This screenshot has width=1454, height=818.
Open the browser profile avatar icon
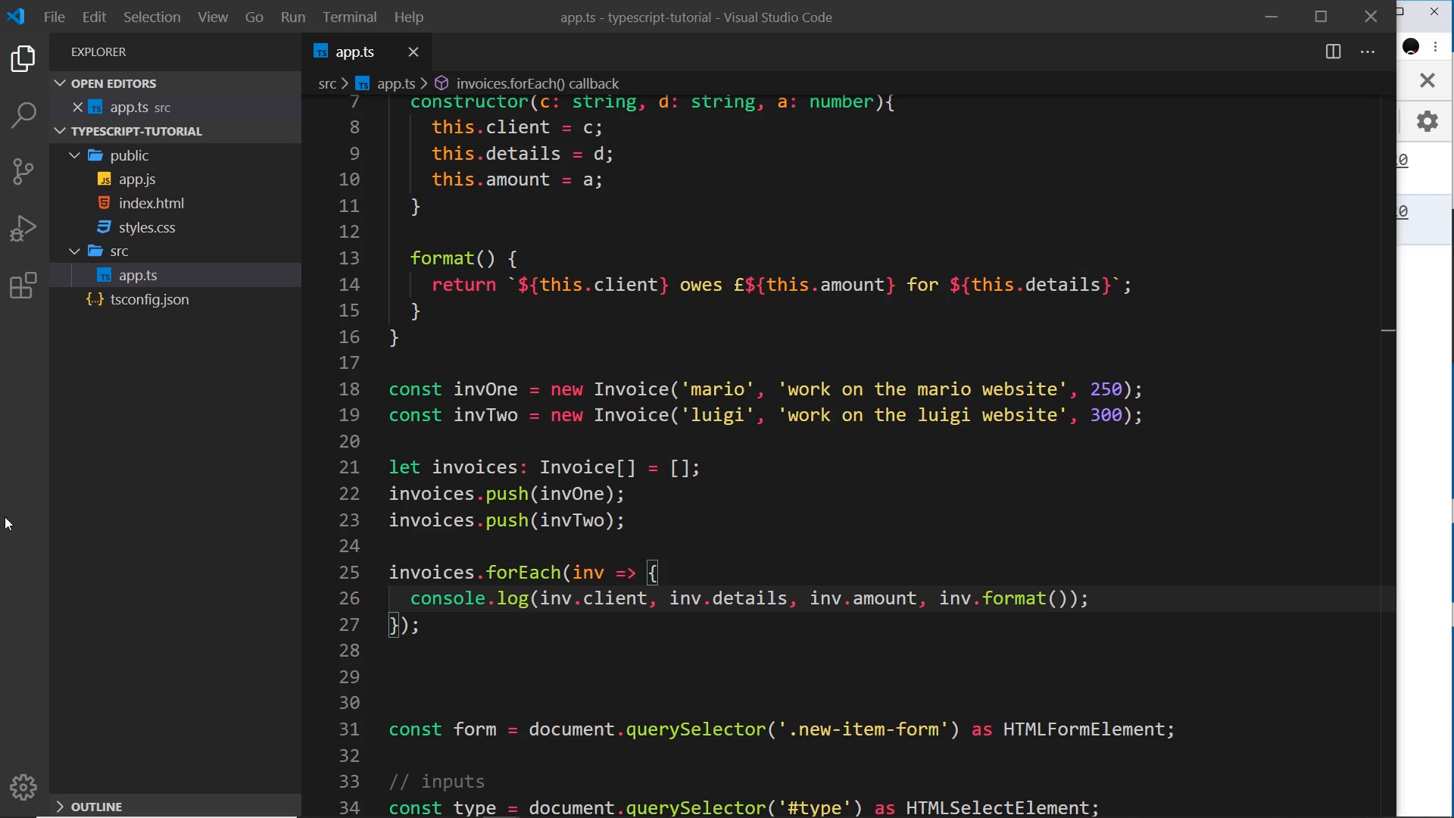(1411, 47)
